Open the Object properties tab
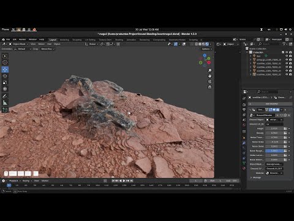The width and height of the screenshot is (294, 221). point(244,138)
